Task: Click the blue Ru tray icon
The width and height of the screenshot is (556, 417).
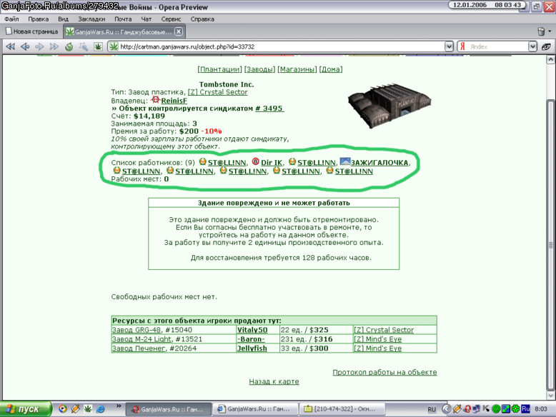Action: point(525,409)
